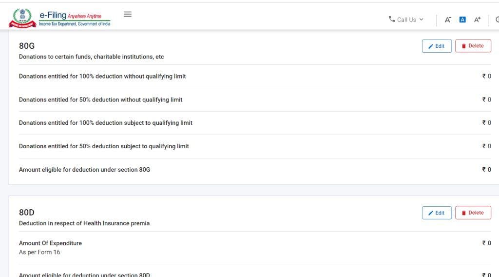The width and height of the screenshot is (499, 277).
Task: Expand the Call Us dropdown arrow
Action: (x=422, y=20)
